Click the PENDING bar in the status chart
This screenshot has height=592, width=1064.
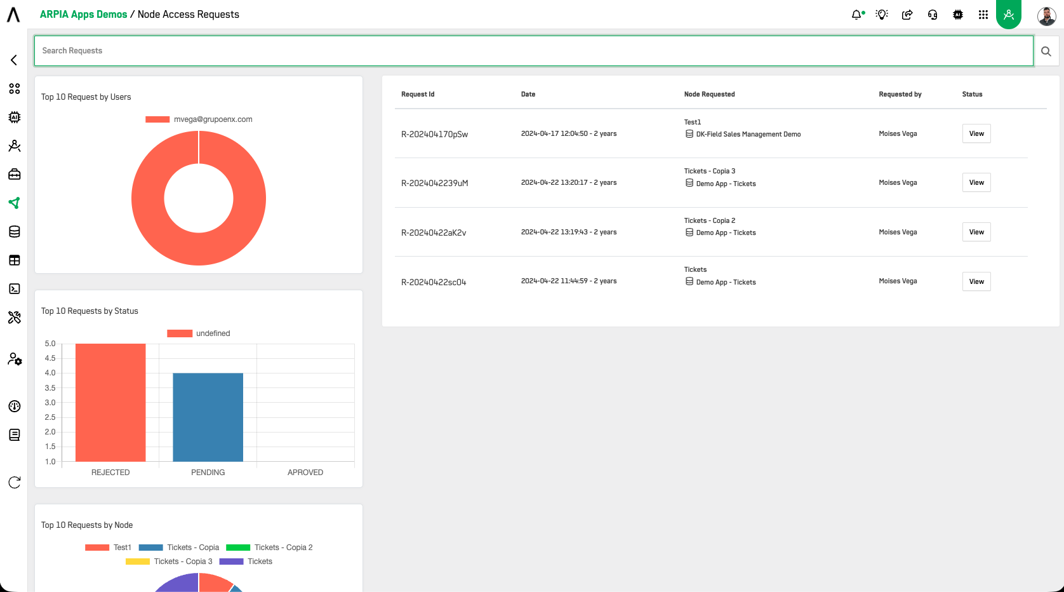[208, 417]
